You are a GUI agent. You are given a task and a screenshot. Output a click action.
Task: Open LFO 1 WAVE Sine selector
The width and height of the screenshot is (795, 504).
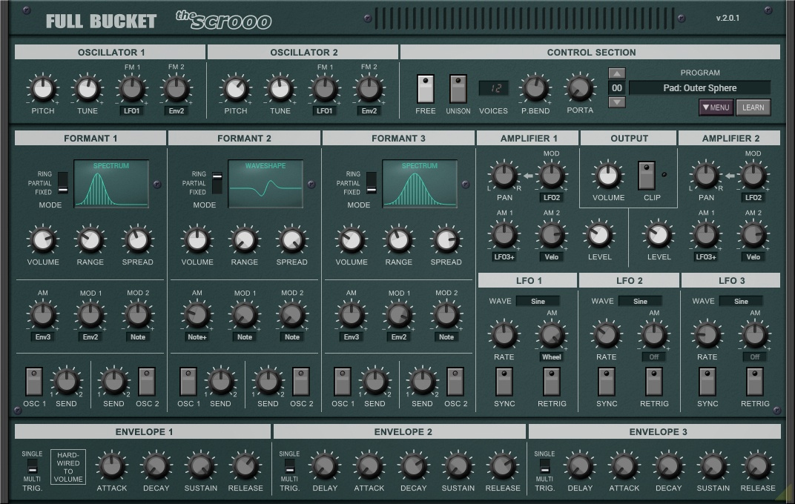tap(538, 301)
